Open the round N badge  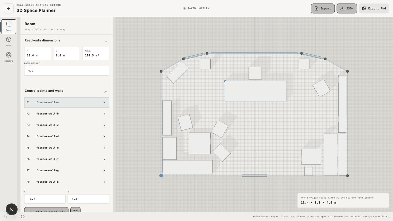coord(12,209)
